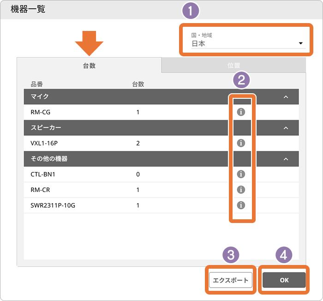This screenshot has height=301, width=323.
Task: View info for SWR2311P-10G
Action: click(241, 205)
